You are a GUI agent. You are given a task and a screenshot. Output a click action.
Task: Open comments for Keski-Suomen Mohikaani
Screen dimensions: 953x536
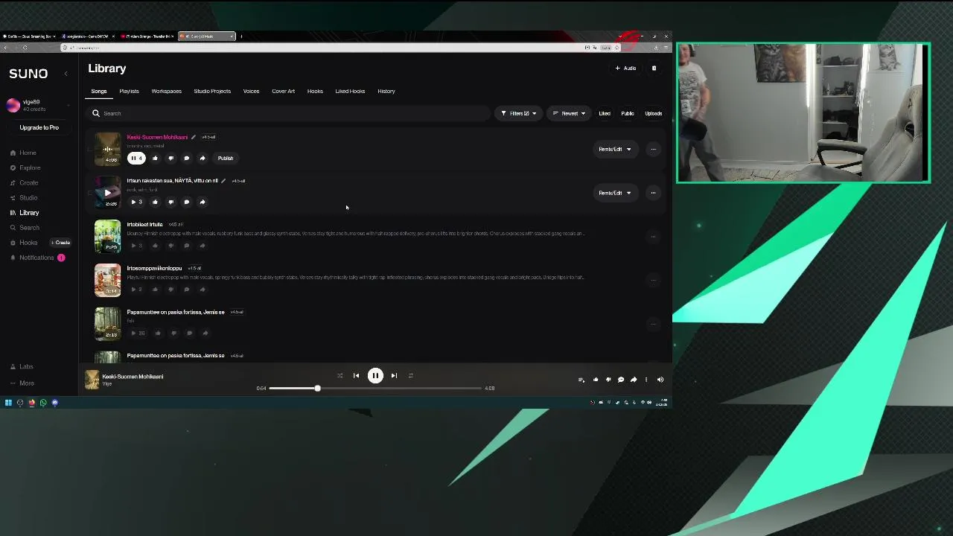[186, 158]
